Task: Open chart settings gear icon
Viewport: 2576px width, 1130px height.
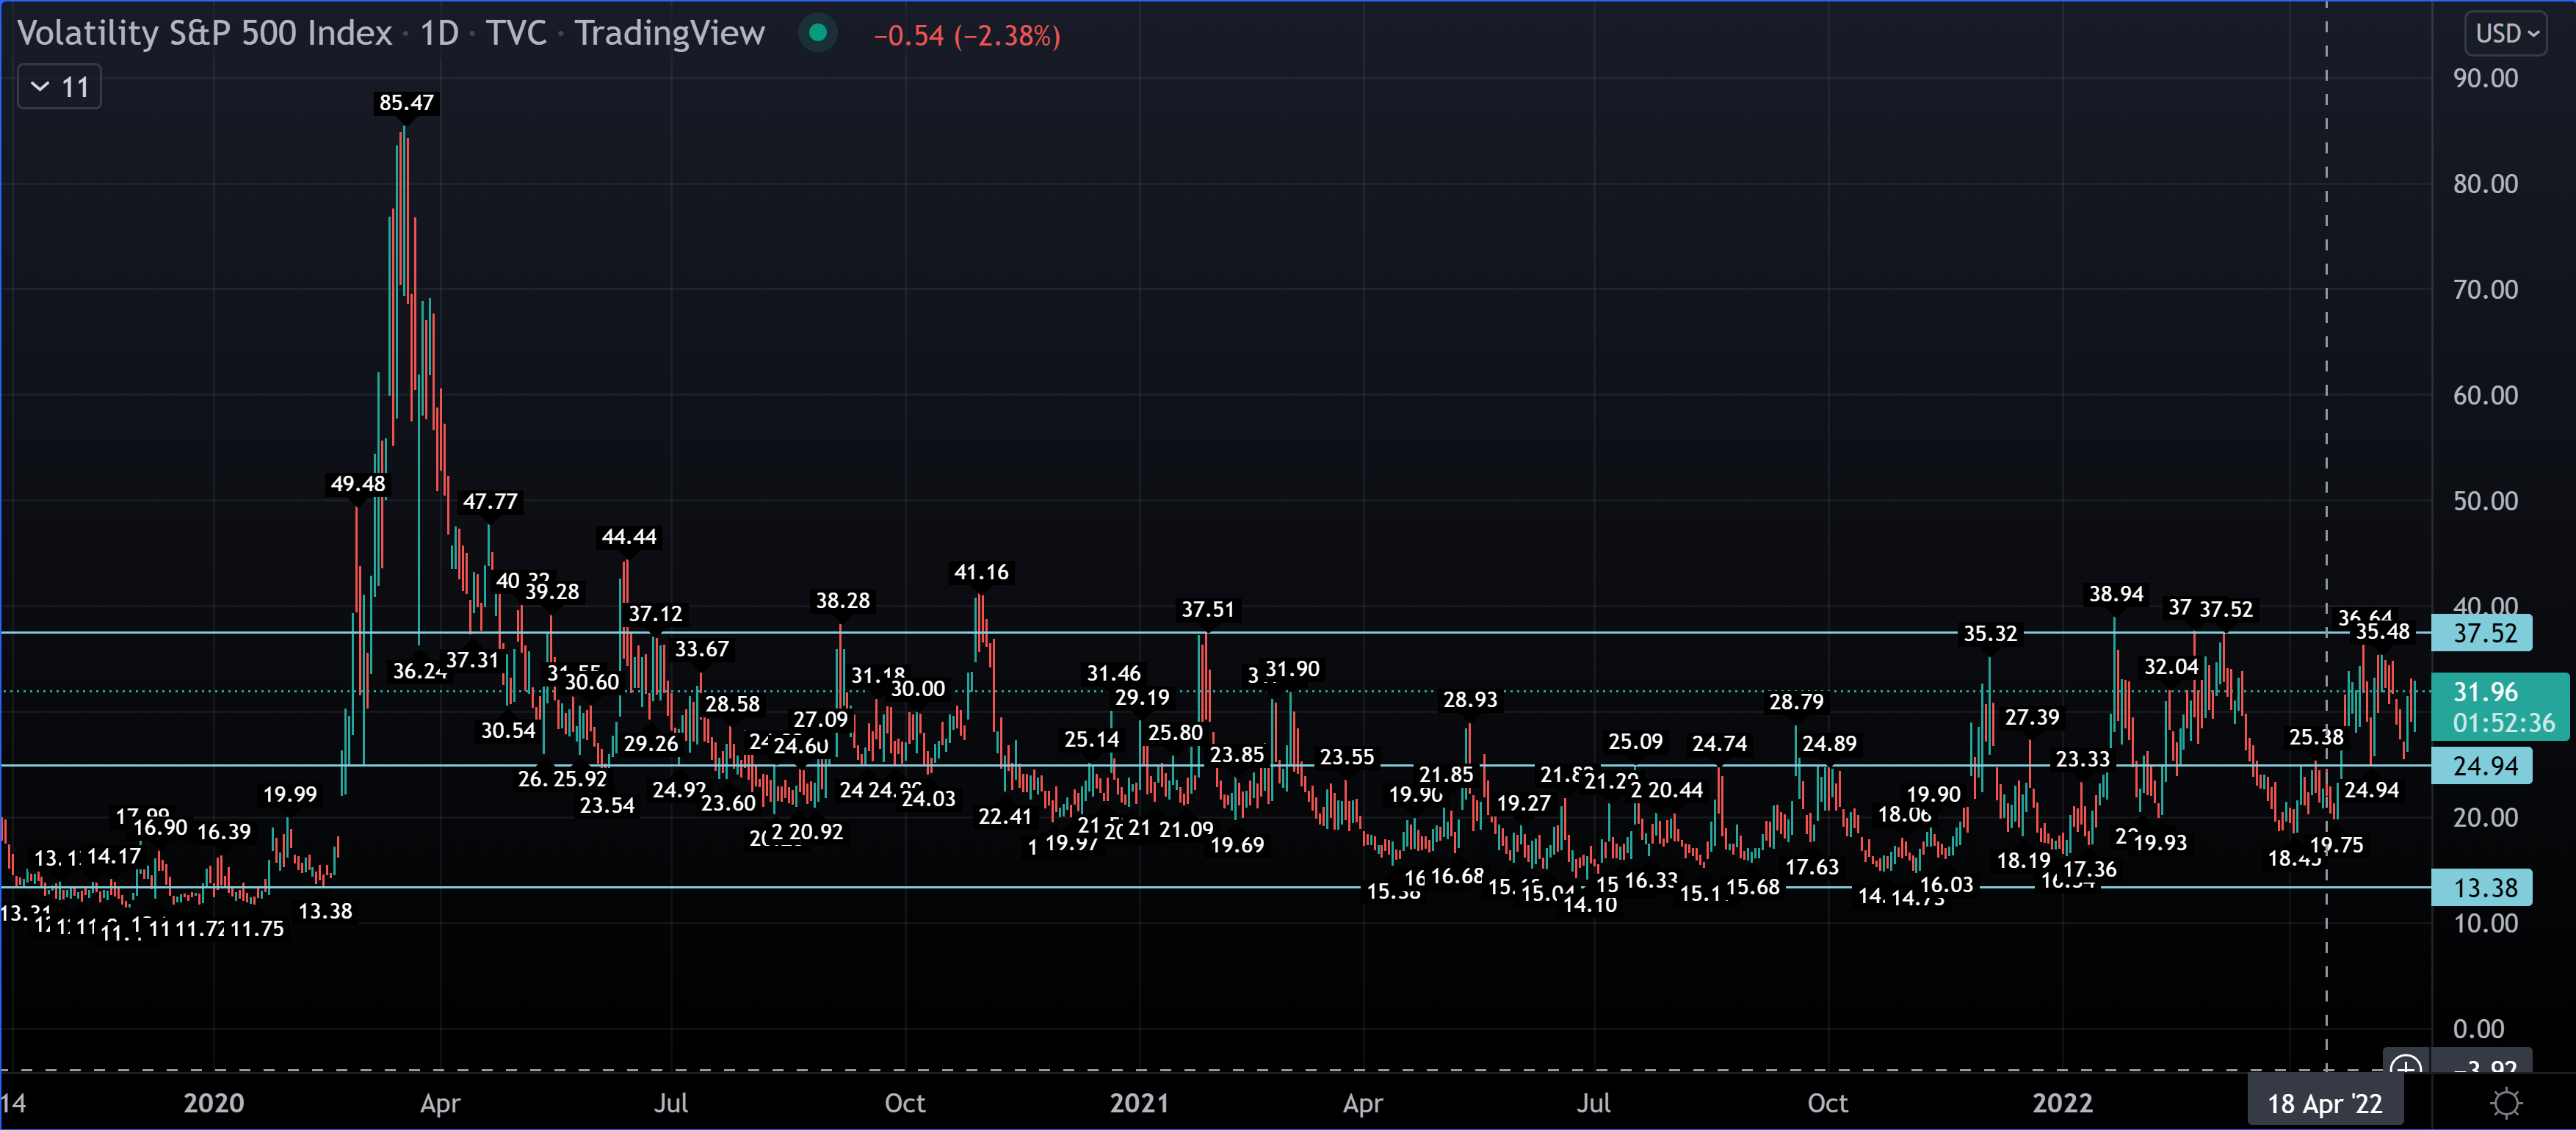Action: (2505, 1103)
